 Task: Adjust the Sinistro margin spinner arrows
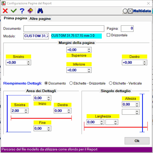(x=28, y=63)
